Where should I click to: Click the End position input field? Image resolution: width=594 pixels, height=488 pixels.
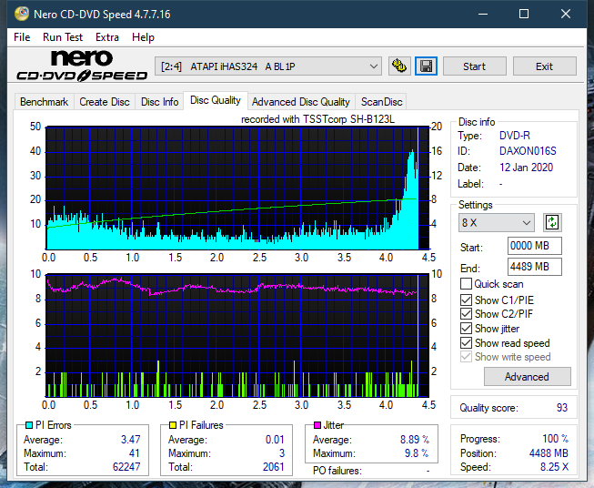(x=534, y=267)
